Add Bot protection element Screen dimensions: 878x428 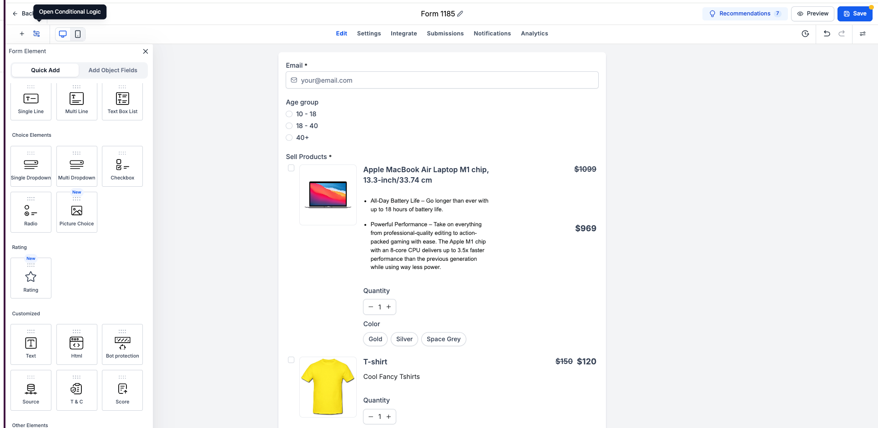point(122,344)
